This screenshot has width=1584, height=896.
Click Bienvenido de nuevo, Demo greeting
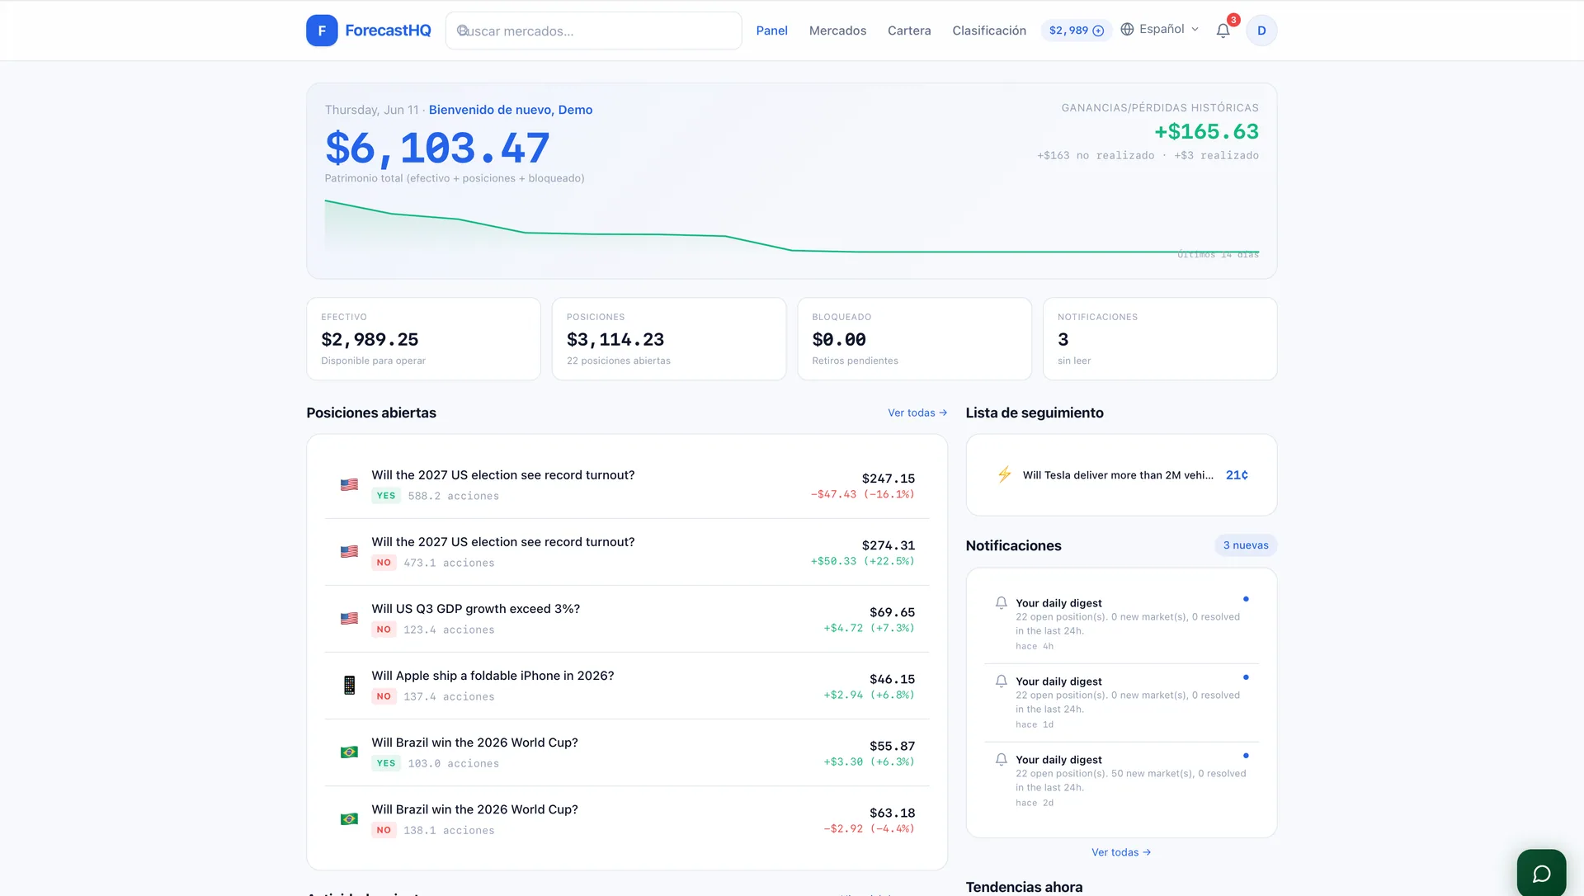tap(511, 110)
